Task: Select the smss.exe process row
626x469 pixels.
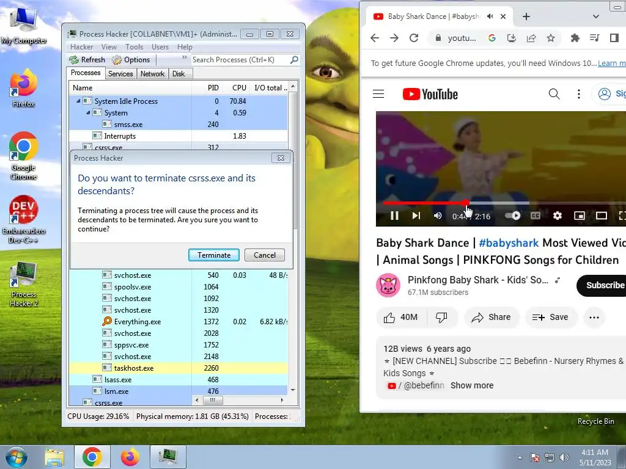Action: point(178,125)
